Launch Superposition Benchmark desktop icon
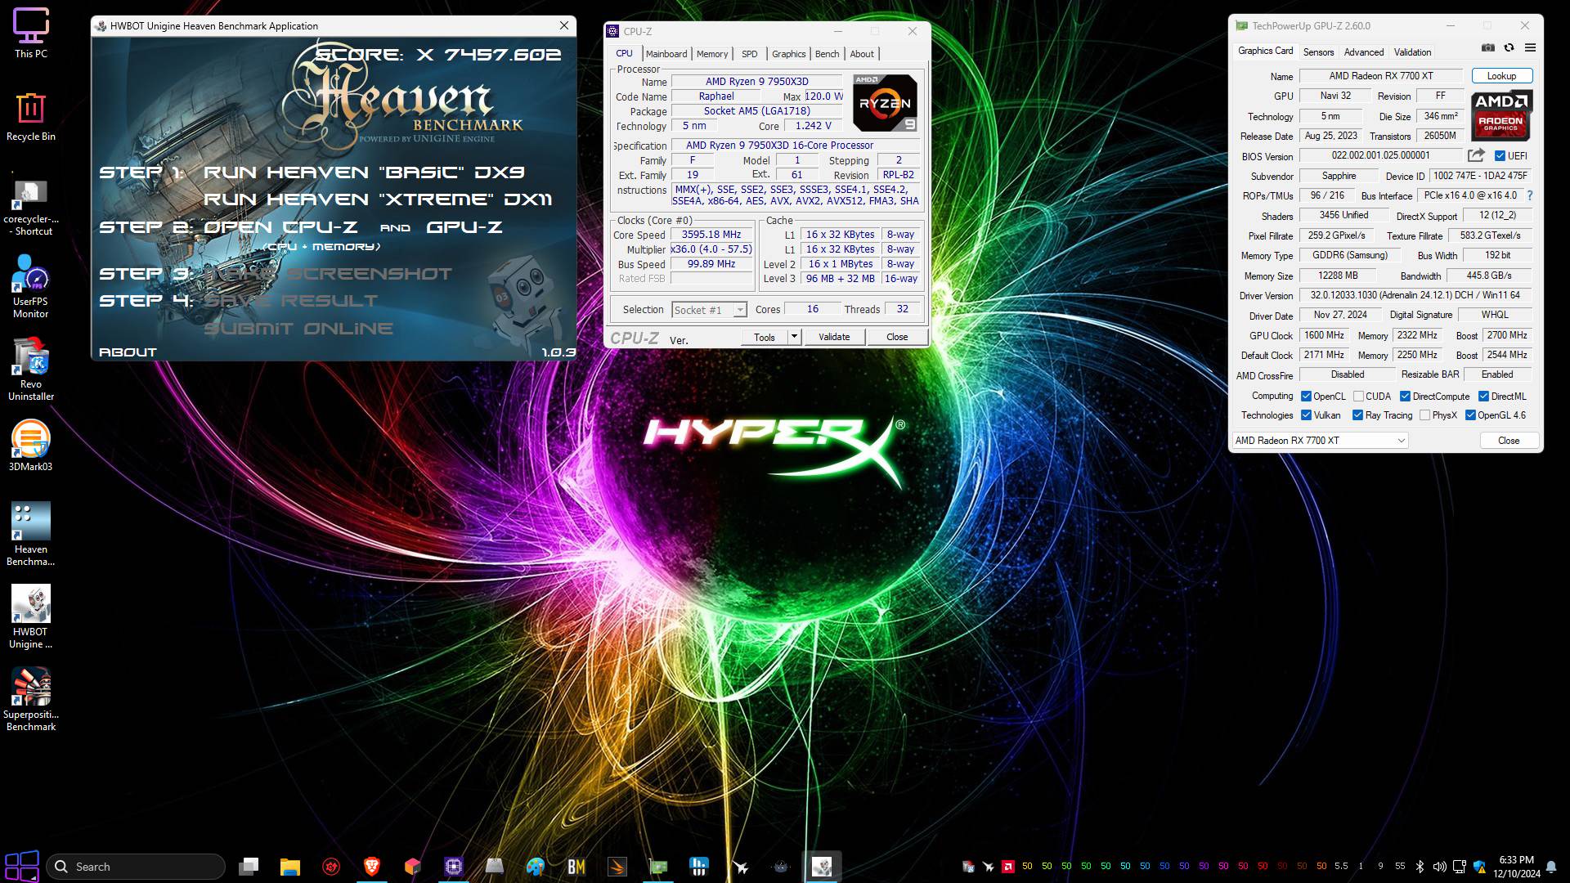Screen dimensions: 1570x883 [x=31, y=699]
